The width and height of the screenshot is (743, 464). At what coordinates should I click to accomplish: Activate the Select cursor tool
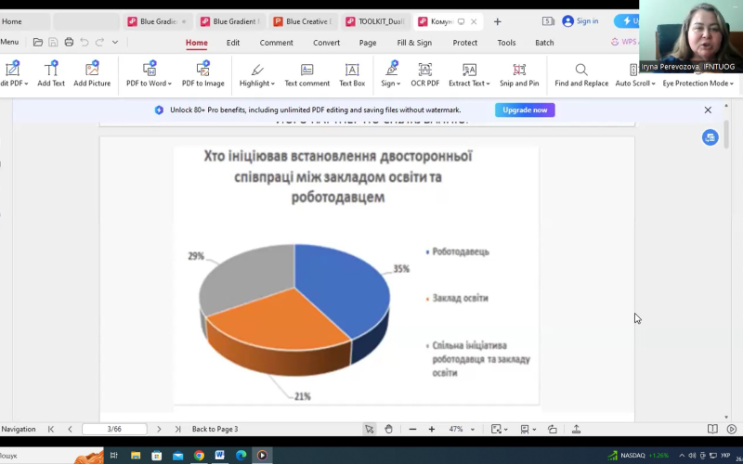[x=369, y=429]
